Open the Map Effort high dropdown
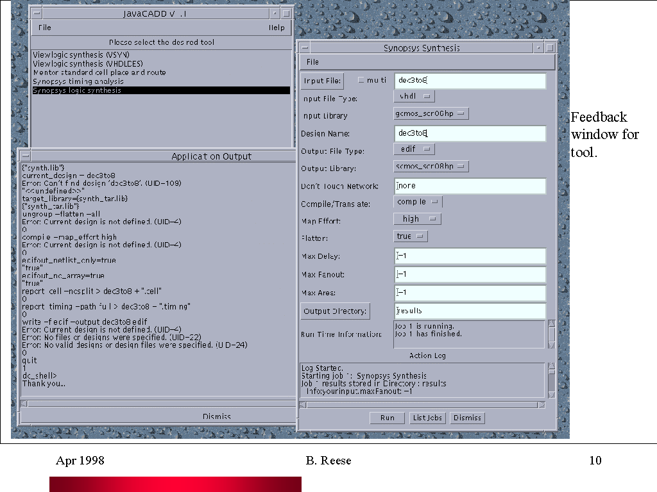The height and width of the screenshot is (492, 657). [x=417, y=218]
